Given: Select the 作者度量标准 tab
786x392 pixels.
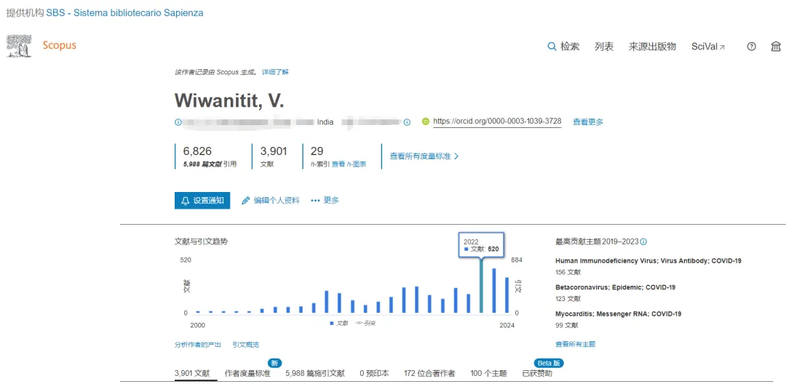Looking at the screenshot, I should pos(247,374).
